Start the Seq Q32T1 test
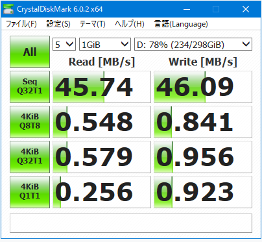 tap(30, 87)
